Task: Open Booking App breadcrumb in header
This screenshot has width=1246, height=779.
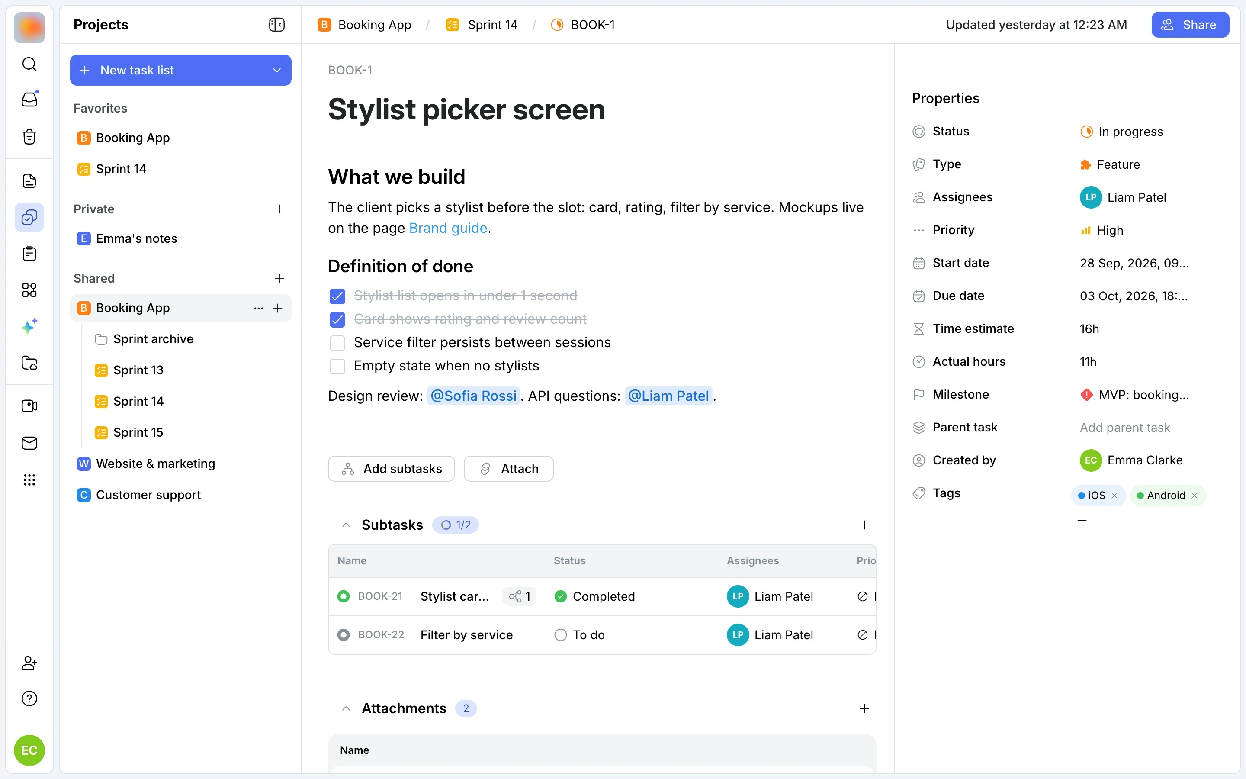Action: [x=365, y=25]
